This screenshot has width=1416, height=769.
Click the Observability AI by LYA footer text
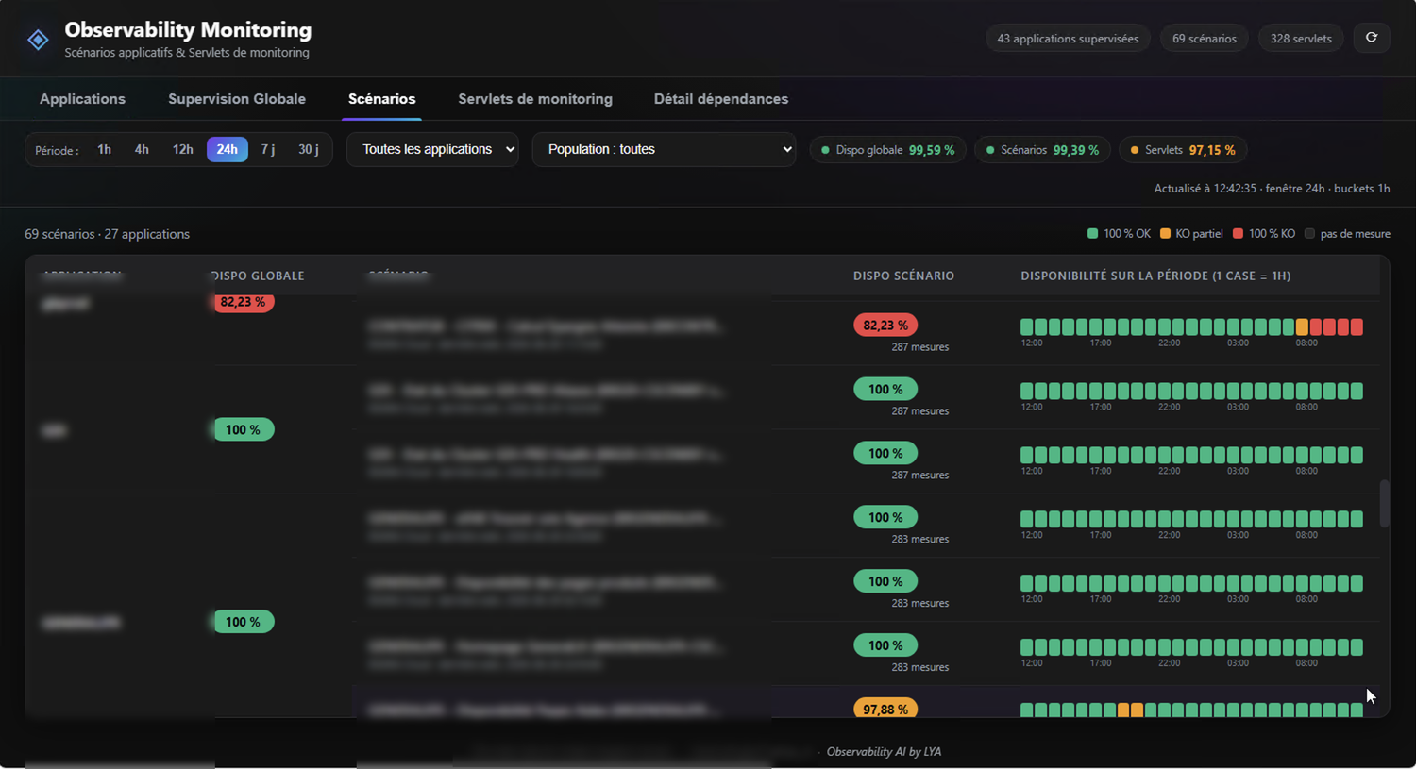click(x=884, y=752)
